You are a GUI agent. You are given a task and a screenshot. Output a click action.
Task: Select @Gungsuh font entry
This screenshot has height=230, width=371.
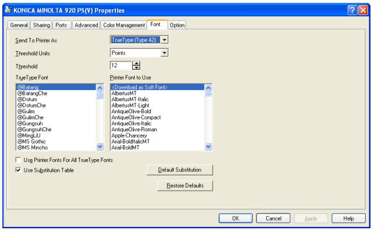coord(56,123)
